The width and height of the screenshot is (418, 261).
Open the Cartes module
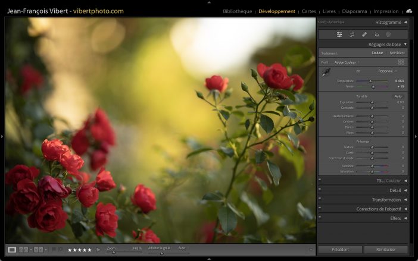pyautogui.click(x=308, y=11)
